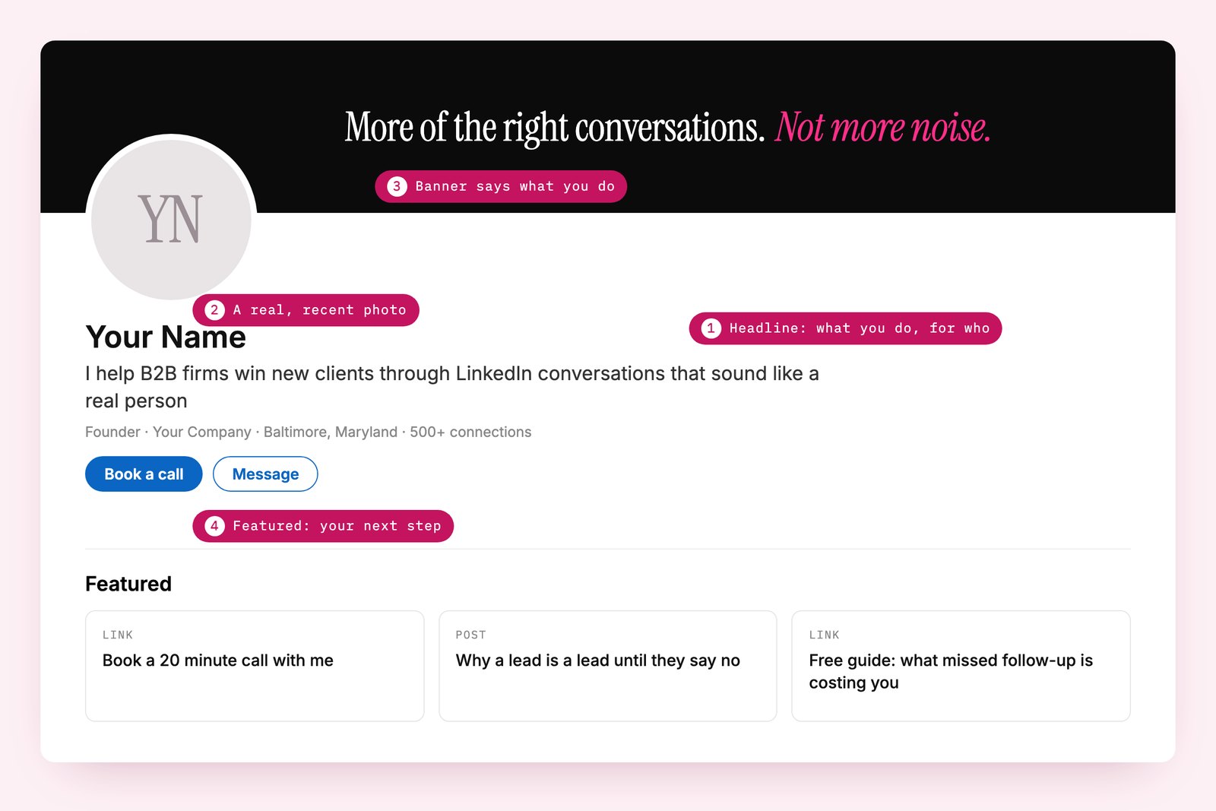Click the YN profile photo avatar

click(x=171, y=220)
